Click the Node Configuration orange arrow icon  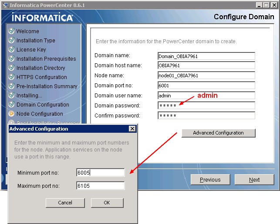coord(11,114)
